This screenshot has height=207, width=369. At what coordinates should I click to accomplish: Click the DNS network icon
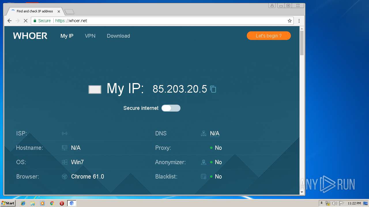(204, 133)
